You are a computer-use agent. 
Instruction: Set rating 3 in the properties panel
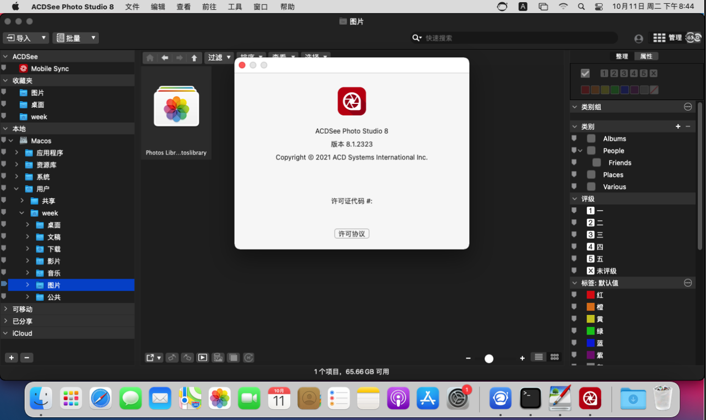[x=624, y=73]
